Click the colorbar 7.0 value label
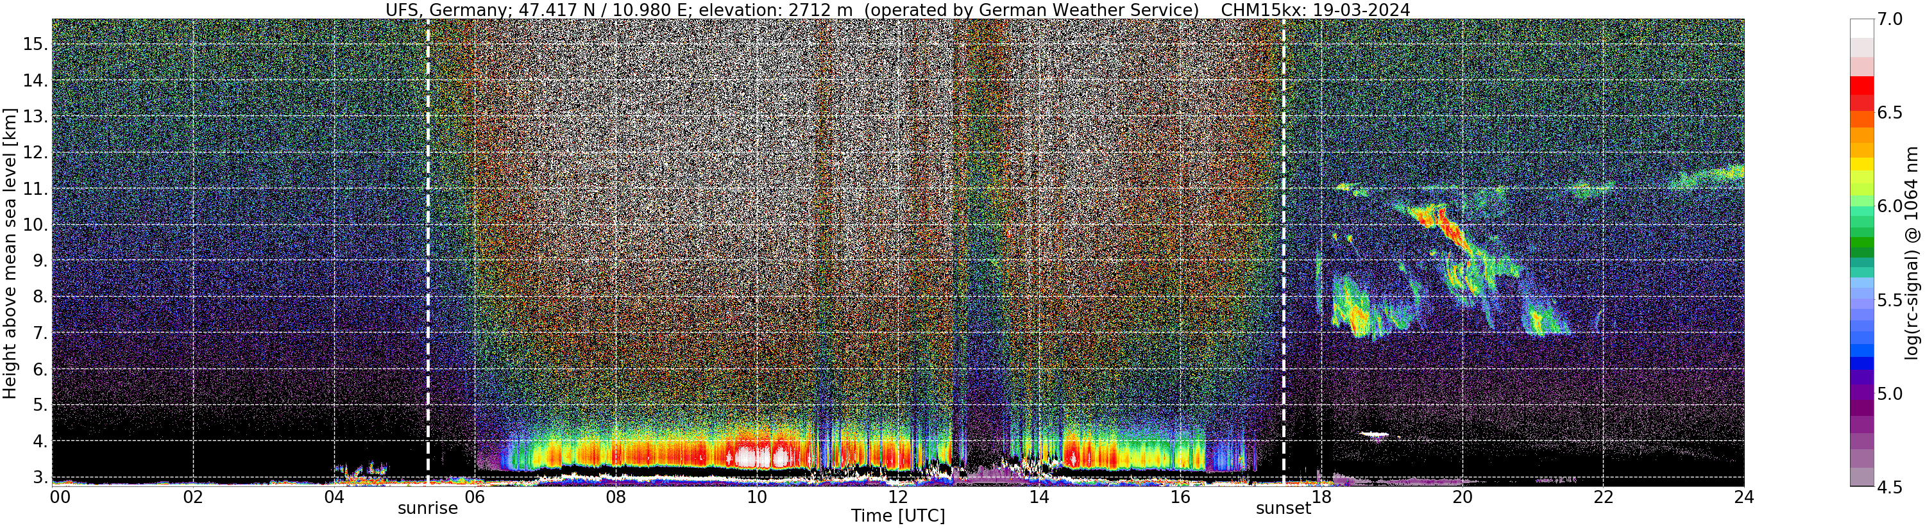This screenshot has height=528, width=1925. [x=1890, y=19]
